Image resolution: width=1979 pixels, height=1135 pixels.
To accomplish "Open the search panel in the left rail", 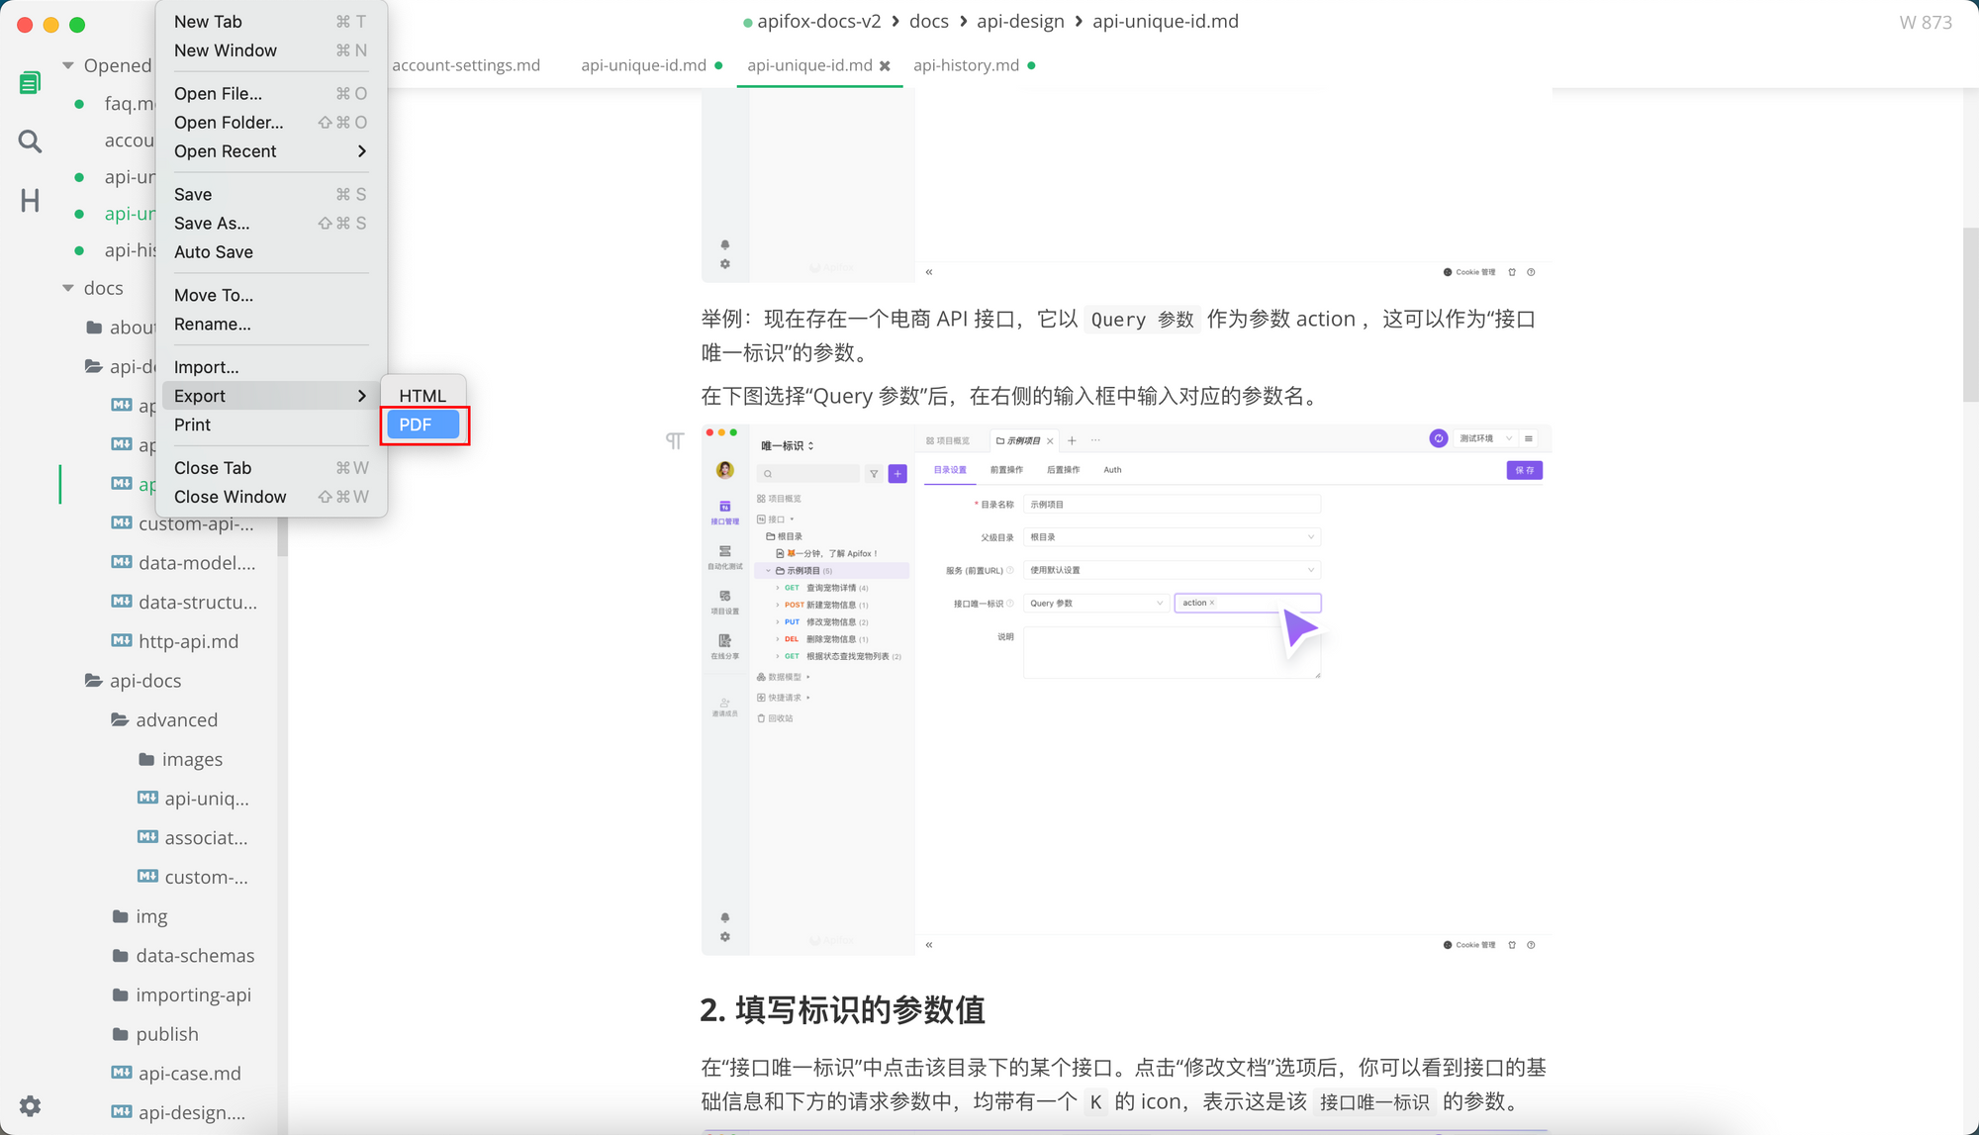I will pos(29,141).
